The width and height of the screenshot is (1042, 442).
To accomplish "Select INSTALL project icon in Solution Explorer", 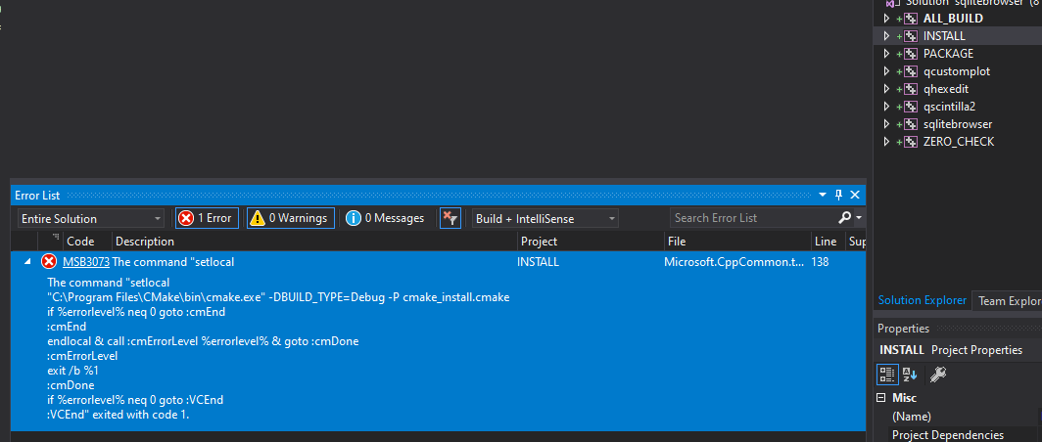I will coord(911,36).
